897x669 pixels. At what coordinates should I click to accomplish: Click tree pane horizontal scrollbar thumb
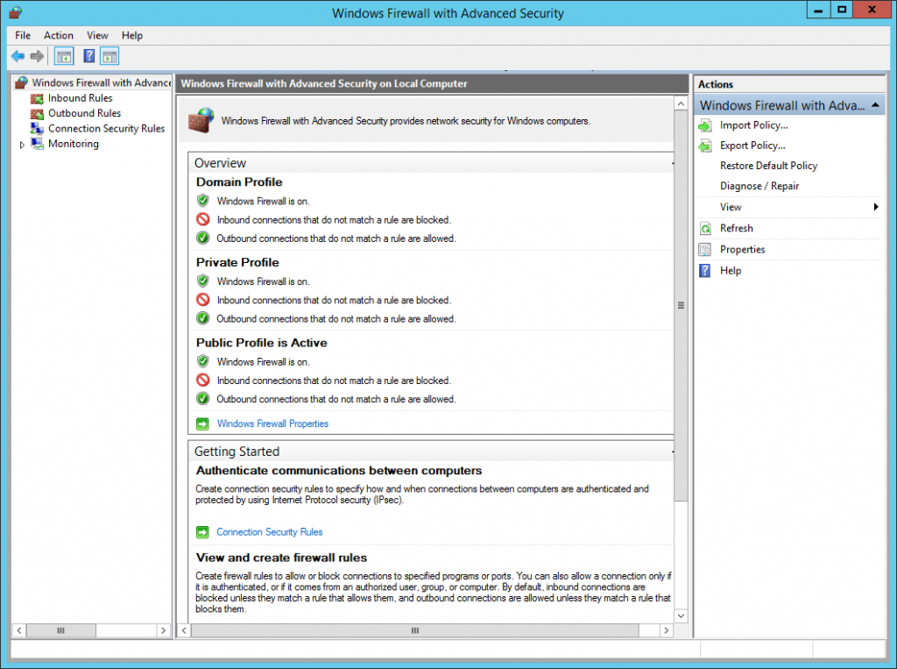point(60,630)
